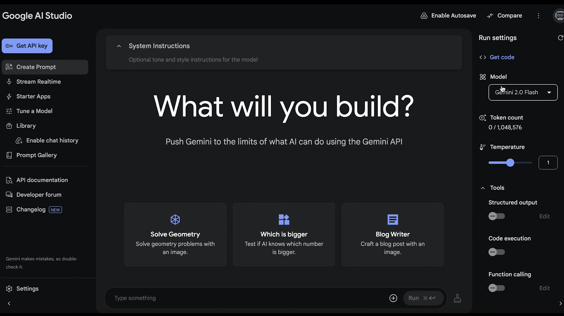Click the Temperature thermometer icon
The height and width of the screenshot is (316, 564).
tap(482, 147)
